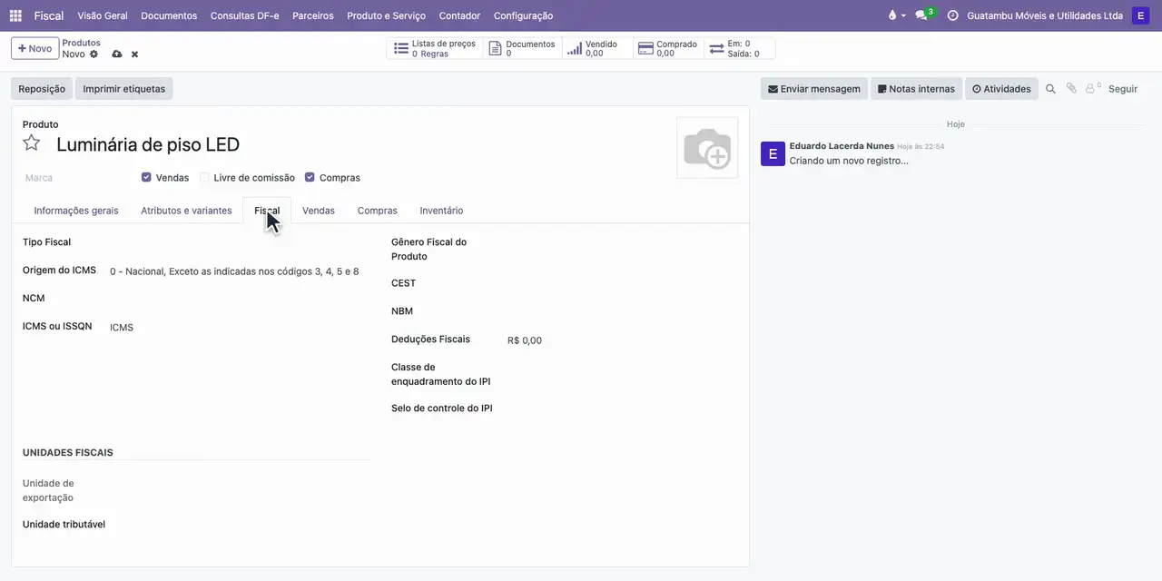Screen dimensions: 1162x581
Task: Click the Novo button
Action: (34, 48)
